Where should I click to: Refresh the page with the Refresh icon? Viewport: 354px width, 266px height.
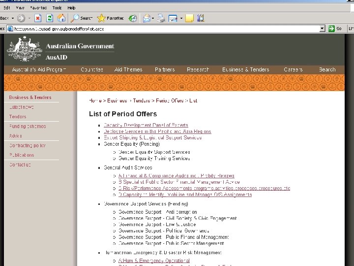tap(50, 18)
